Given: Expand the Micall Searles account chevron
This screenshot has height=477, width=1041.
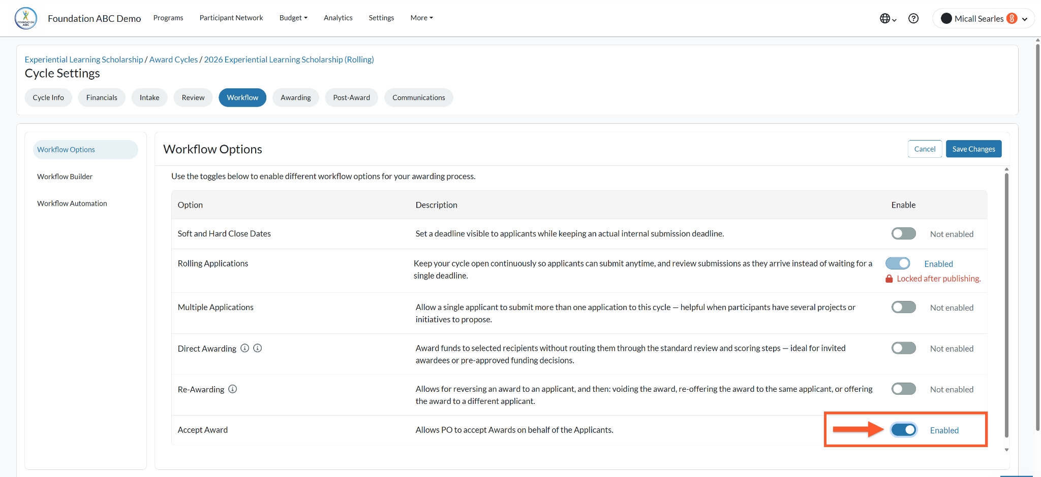Looking at the screenshot, I should (x=1025, y=19).
